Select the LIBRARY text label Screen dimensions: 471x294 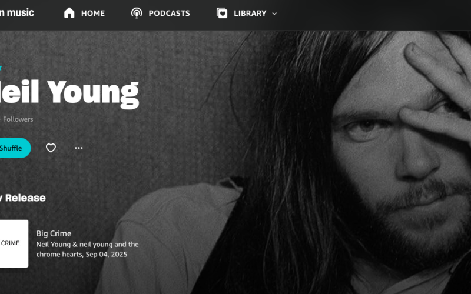coord(250,13)
